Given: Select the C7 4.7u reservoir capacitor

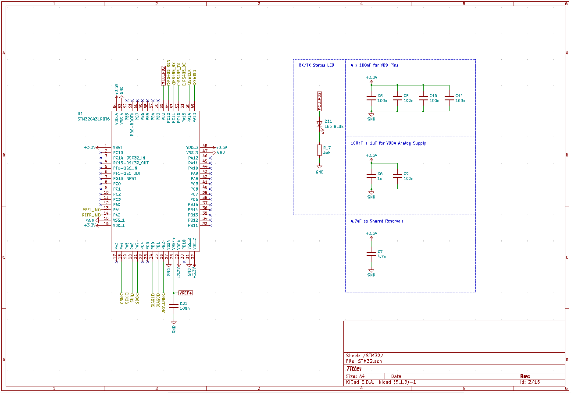Looking at the screenshot, I should [371, 254].
